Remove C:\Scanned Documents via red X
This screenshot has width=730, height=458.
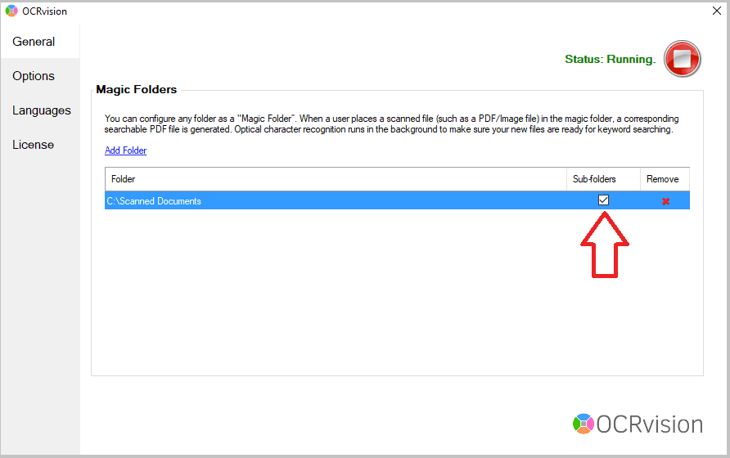[665, 201]
